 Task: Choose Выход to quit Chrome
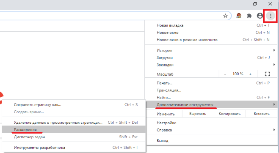(211, 141)
